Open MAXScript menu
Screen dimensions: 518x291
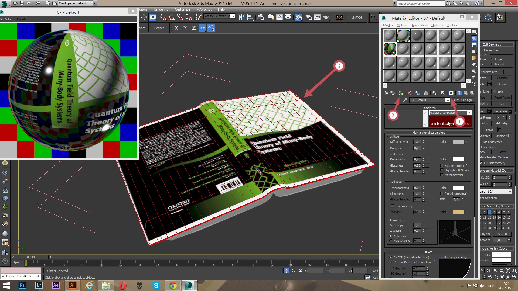[204, 9]
